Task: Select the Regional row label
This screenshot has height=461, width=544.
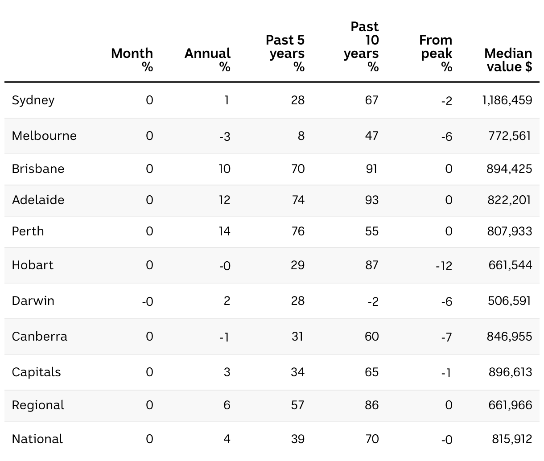Action: coord(38,405)
